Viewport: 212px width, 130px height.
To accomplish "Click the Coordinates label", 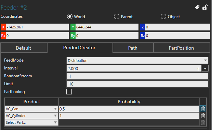I will tap(12, 16).
